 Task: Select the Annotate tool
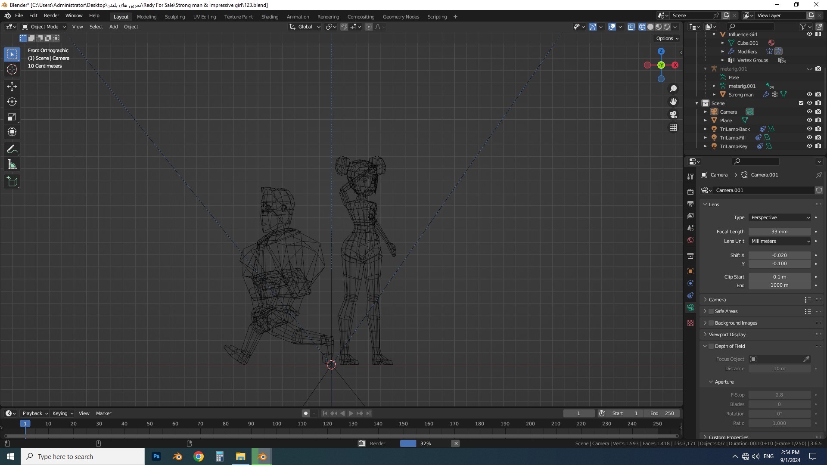tap(12, 149)
